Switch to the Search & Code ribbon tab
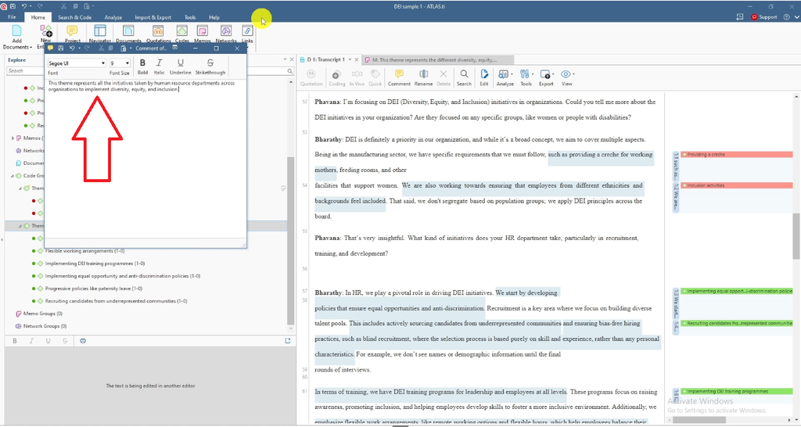This screenshot has width=801, height=427. pos(74,17)
